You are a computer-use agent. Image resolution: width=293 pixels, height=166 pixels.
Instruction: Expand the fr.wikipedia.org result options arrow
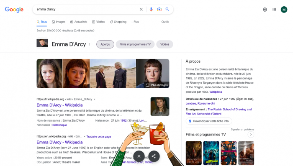point(95,99)
